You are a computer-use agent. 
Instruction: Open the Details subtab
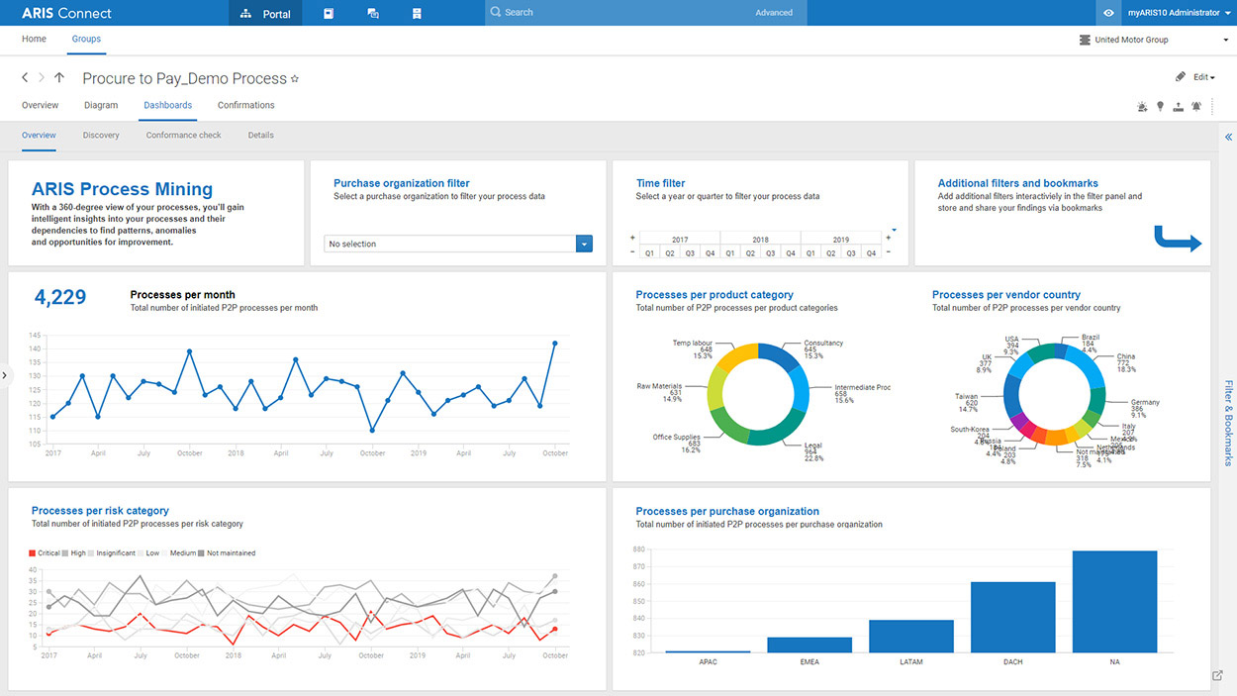[261, 135]
